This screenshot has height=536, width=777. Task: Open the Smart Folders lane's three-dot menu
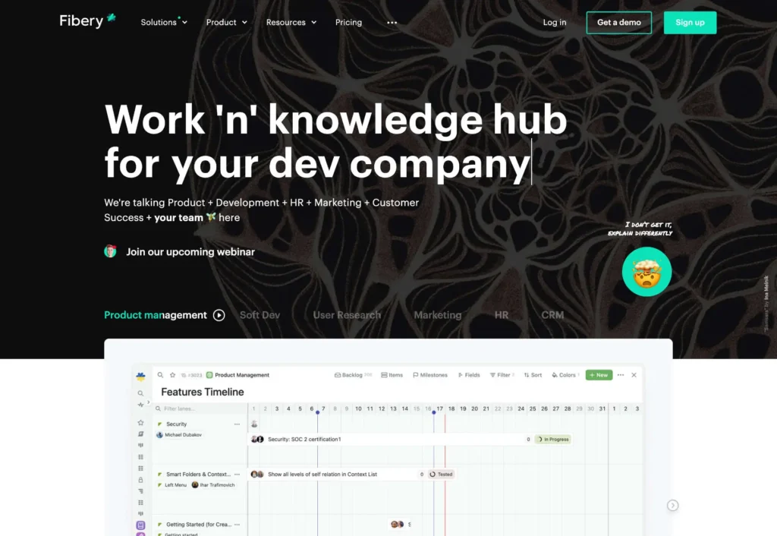click(x=237, y=475)
